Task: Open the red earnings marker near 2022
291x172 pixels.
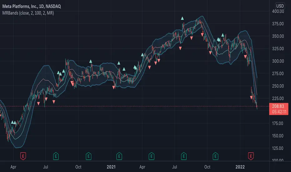Action: 251,156
